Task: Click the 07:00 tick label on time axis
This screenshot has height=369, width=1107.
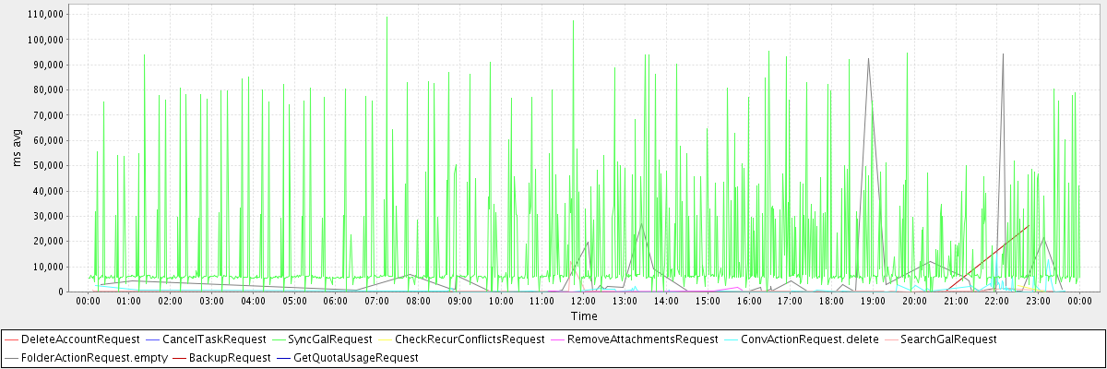Action: 377,301
